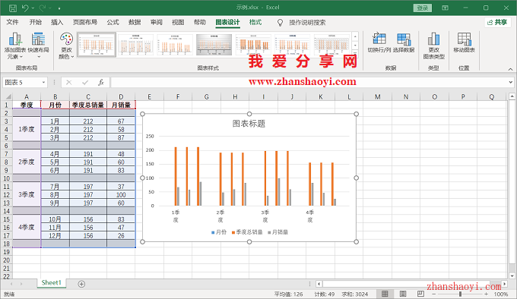
Task: Click the 季度总销量 legend entry
Action: pyautogui.click(x=247, y=232)
